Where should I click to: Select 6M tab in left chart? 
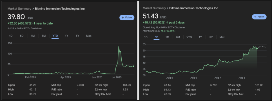tap(44, 36)
